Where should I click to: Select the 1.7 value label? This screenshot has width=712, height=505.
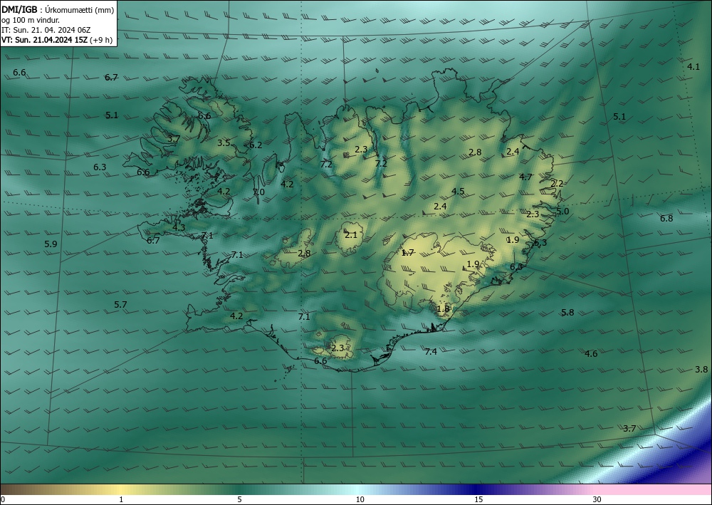(408, 252)
